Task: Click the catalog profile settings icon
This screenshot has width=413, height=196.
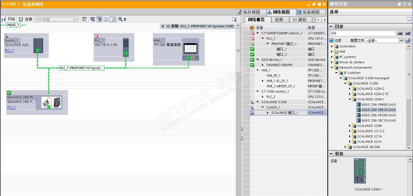Action: (x=408, y=40)
